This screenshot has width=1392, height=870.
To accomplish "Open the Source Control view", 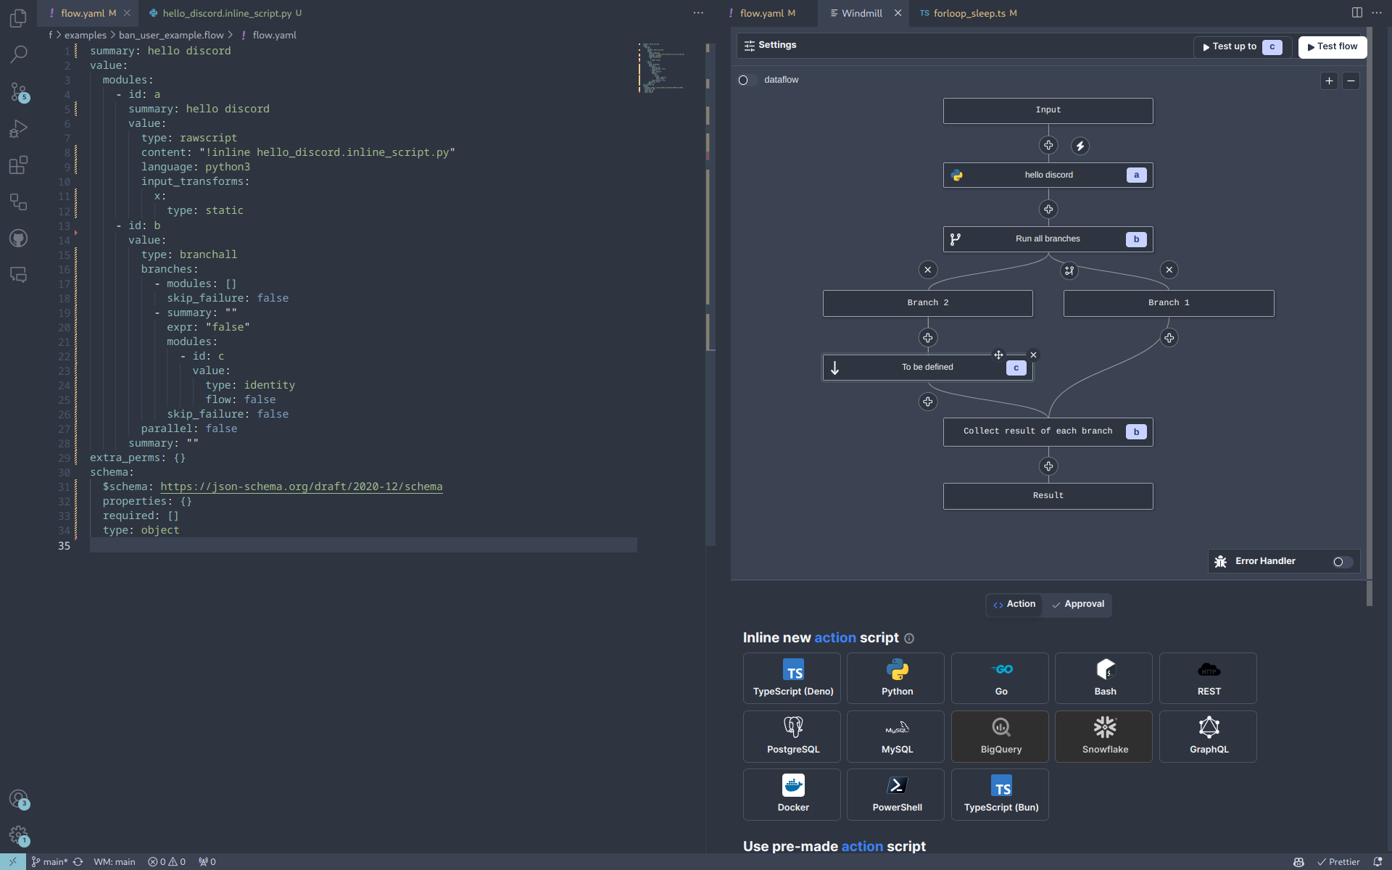I will tap(19, 91).
